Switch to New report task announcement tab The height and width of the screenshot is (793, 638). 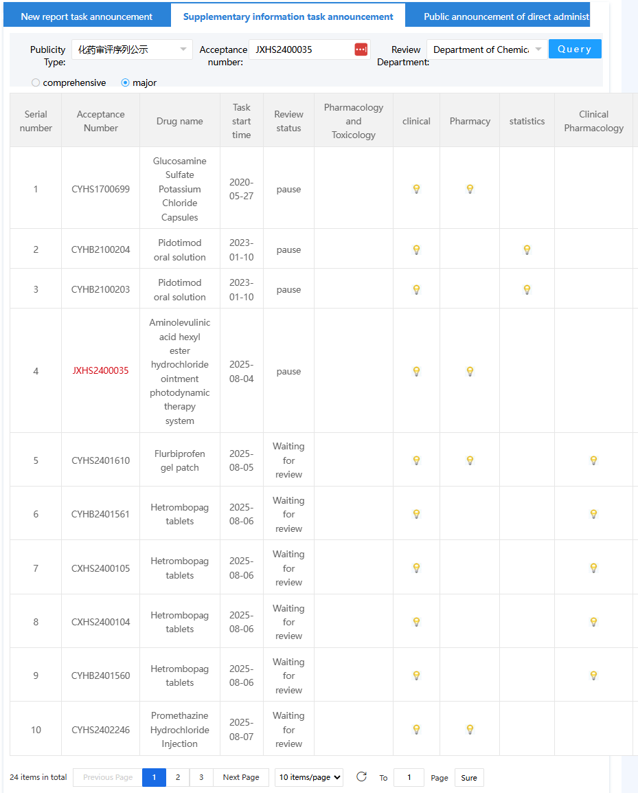87,16
